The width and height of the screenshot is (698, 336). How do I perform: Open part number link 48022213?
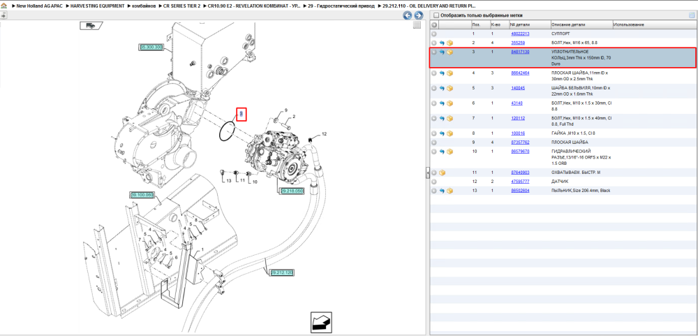click(520, 34)
